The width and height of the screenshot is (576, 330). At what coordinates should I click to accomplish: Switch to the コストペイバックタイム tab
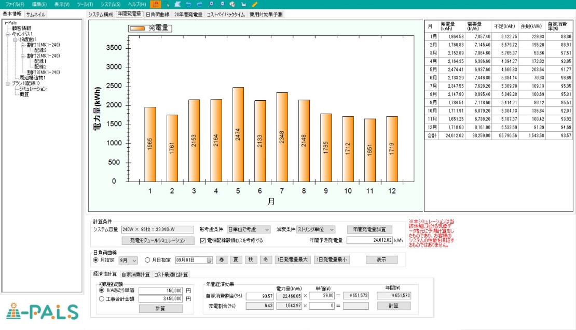pos(226,15)
